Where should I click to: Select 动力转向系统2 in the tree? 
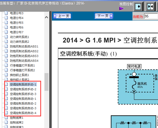click(x=19, y=42)
